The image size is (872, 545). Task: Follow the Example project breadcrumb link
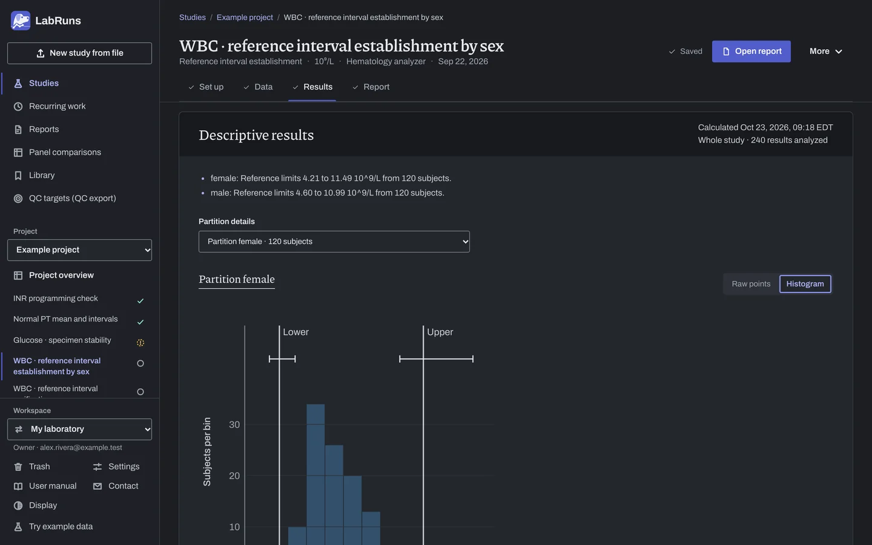tap(245, 18)
